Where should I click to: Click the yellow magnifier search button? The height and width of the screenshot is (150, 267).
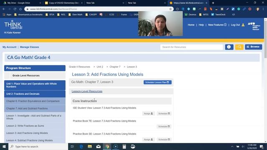click(239, 47)
